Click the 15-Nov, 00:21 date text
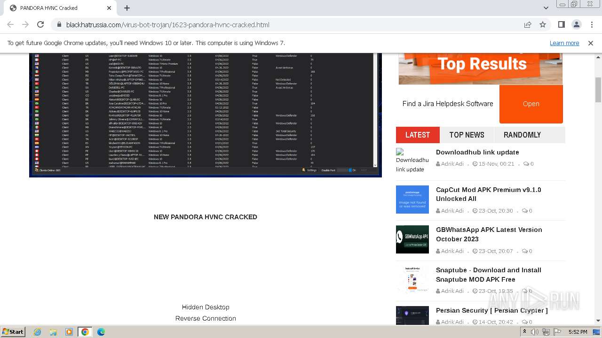Image resolution: width=602 pixels, height=338 pixels. [x=497, y=164]
